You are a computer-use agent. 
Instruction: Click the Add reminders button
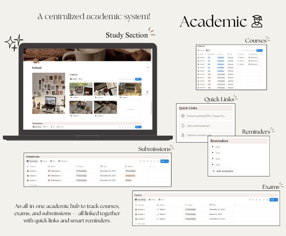click(x=223, y=171)
